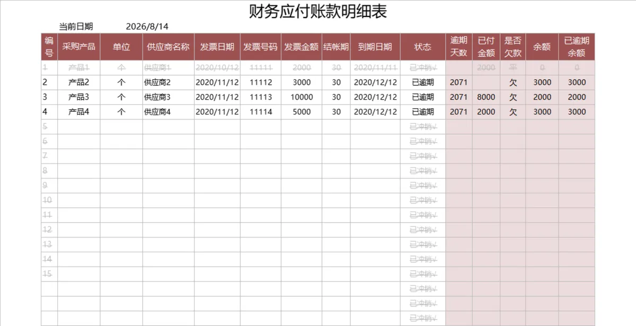Select the due date cell 2020/11/11
Viewport: 636px width, 326px height.
[x=375, y=68]
